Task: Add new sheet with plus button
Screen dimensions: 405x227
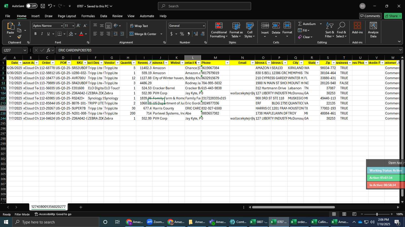Action: 81,207
